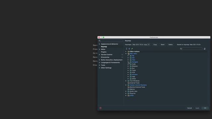Click the help icon at dialog bottom-left

point(100,108)
